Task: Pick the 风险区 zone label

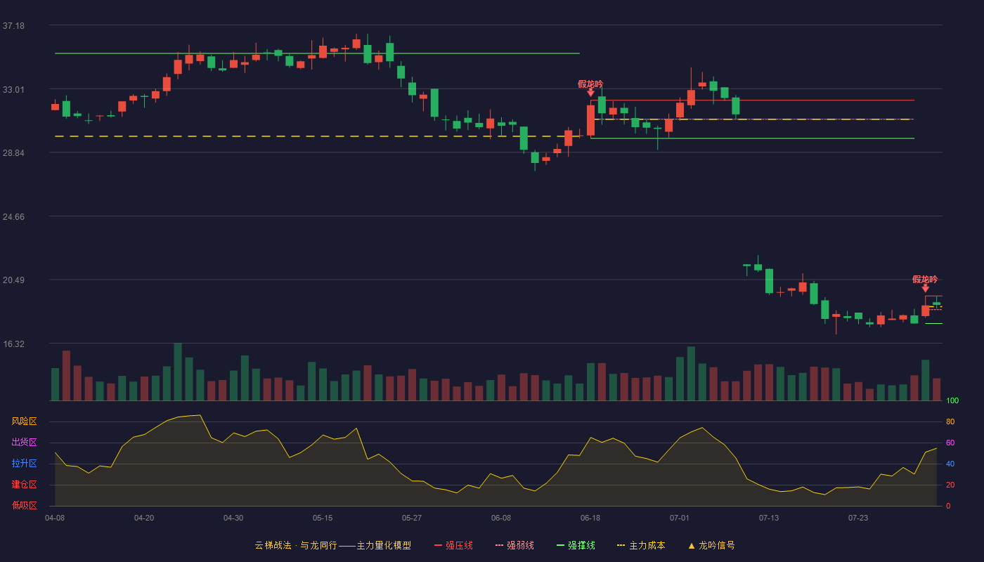Action: (x=24, y=421)
